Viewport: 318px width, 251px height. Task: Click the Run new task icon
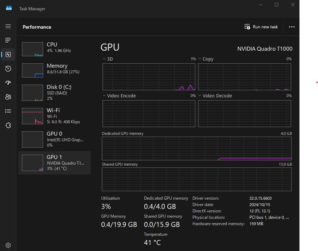(247, 27)
